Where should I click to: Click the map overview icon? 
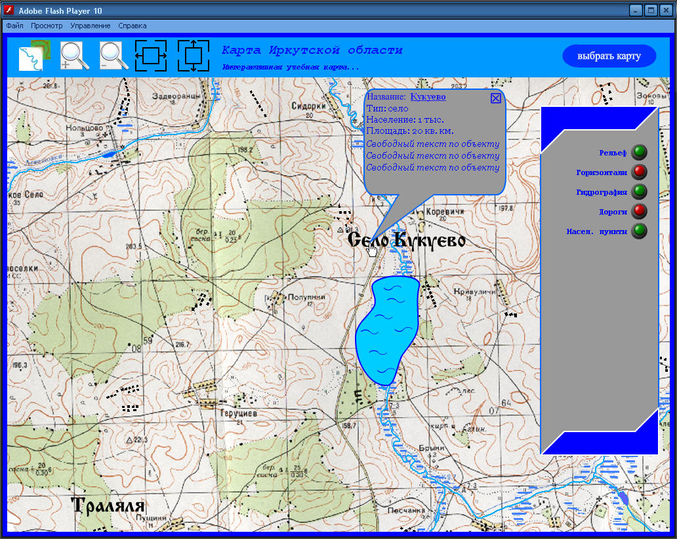coord(35,56)
